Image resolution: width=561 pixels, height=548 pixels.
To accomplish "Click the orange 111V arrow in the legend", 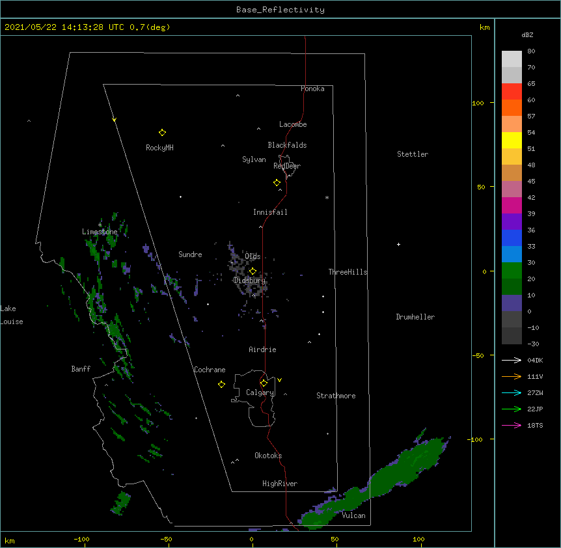I will [512, 376].
